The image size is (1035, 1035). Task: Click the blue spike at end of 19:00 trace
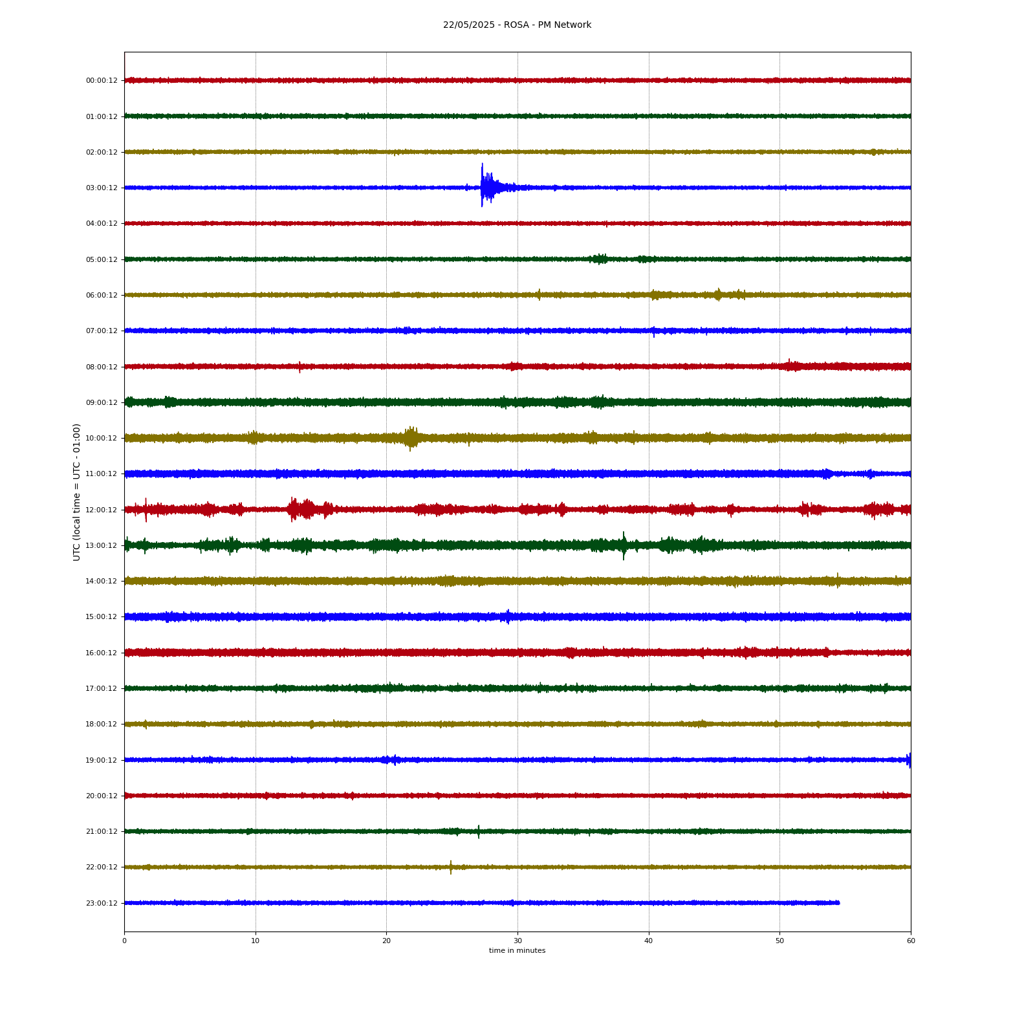point(908,760)
